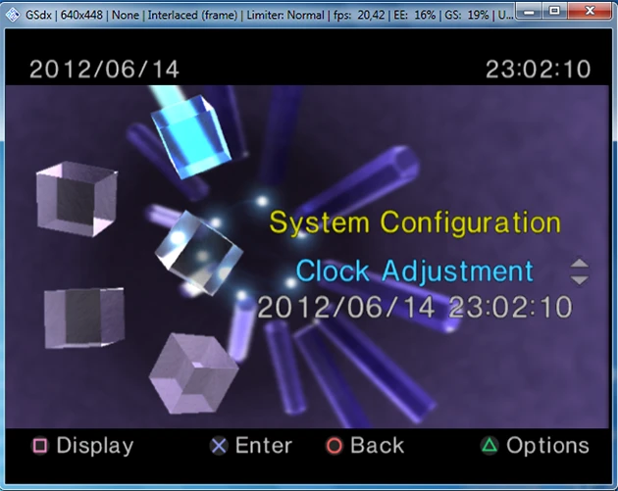Screen dimensions: 618x491
Task: Click the System Configuration heading
Action: pos(415,222)
